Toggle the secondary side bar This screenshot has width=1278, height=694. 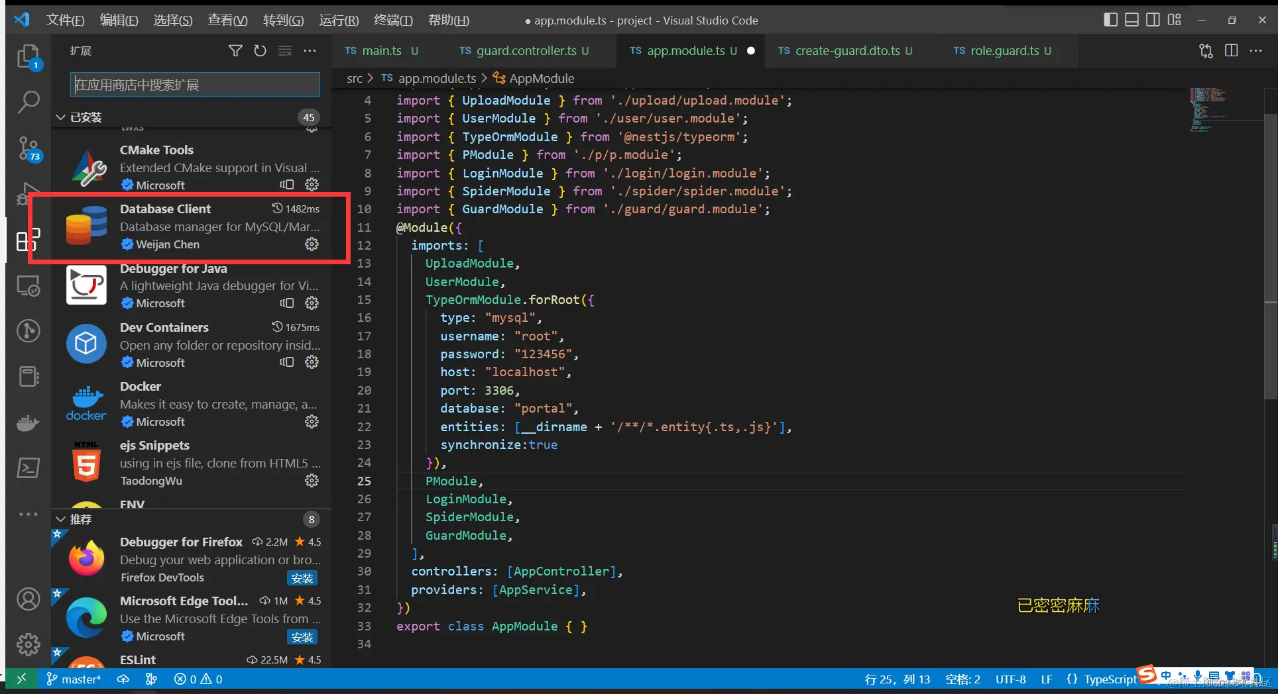pos(1153,20)
